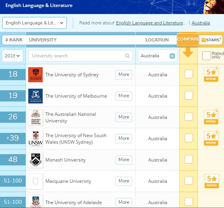Click the LOCATION column header
Screen dimensions: 224x208
pyautogui.click(x=157, y=40)
